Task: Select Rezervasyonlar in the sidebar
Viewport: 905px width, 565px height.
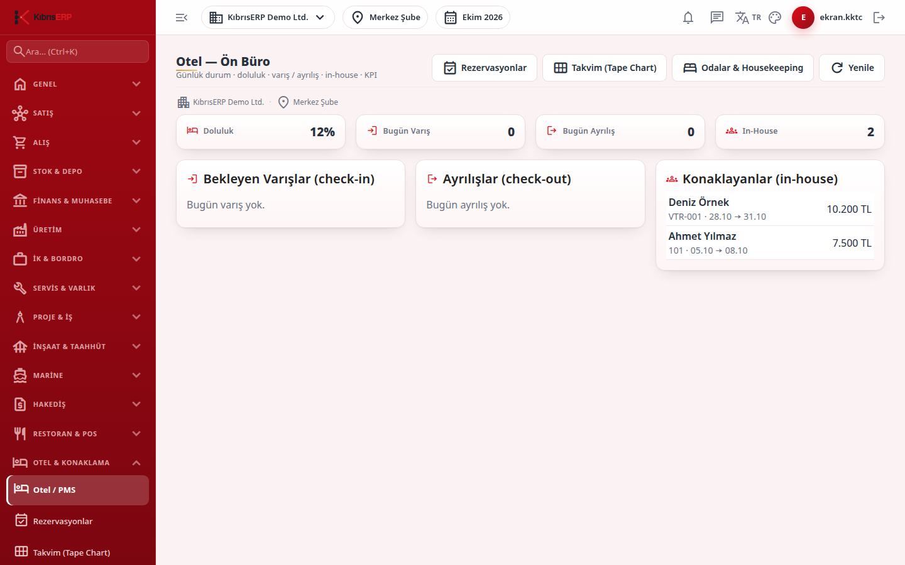Action: point(77,521)
